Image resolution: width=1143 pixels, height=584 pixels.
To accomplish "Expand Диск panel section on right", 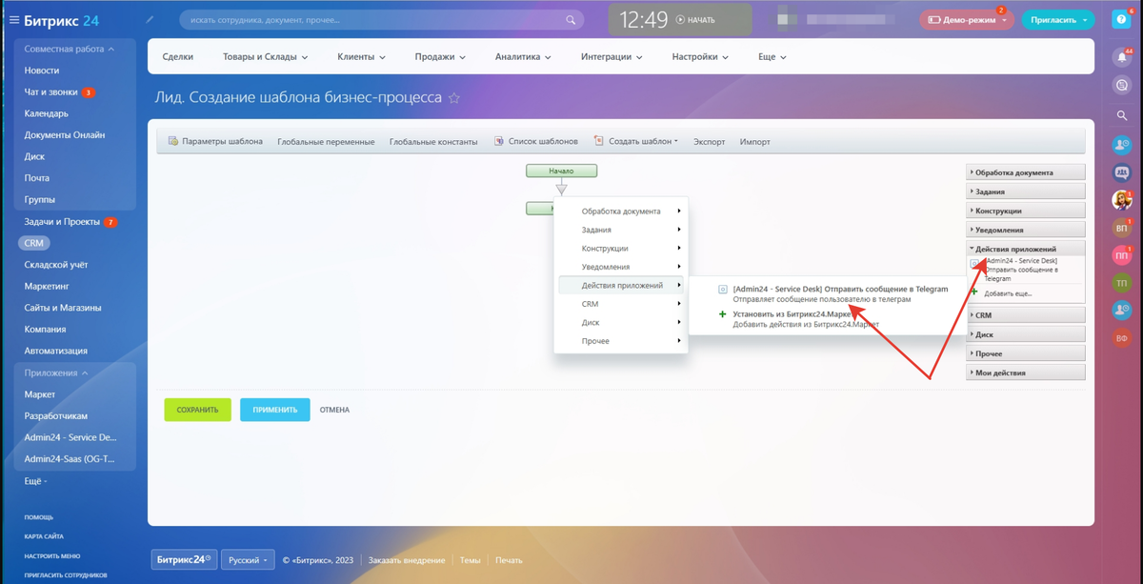I will (x=1026, y=334).
